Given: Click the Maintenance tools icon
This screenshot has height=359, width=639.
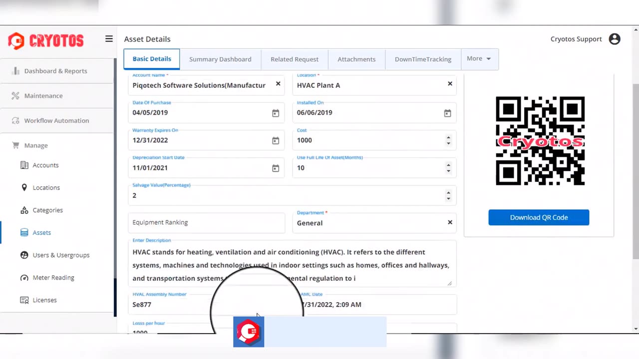Looking at the screenshot, I should [x=15, y=96].
